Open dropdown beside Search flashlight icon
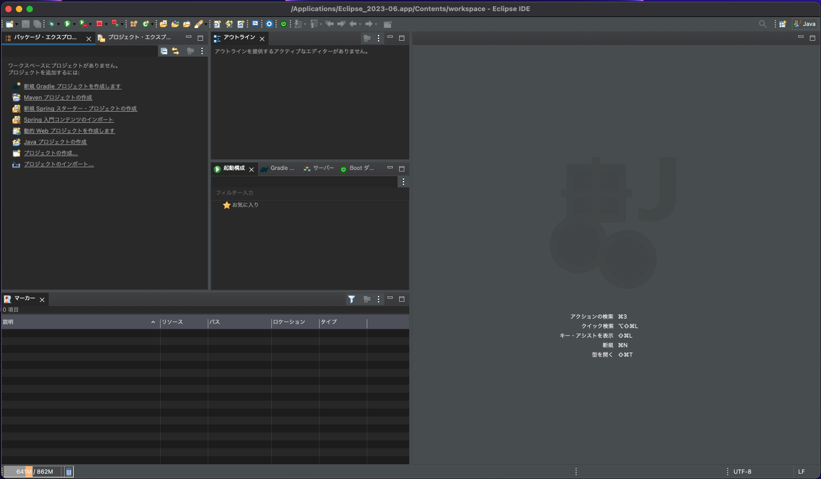 coord(206,24)
